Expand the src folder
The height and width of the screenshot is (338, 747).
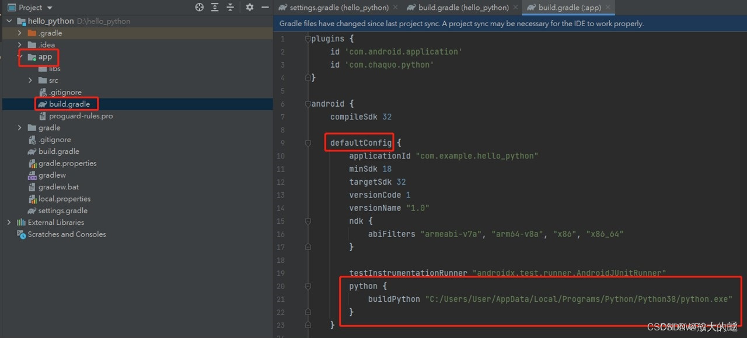pos(29,80)
